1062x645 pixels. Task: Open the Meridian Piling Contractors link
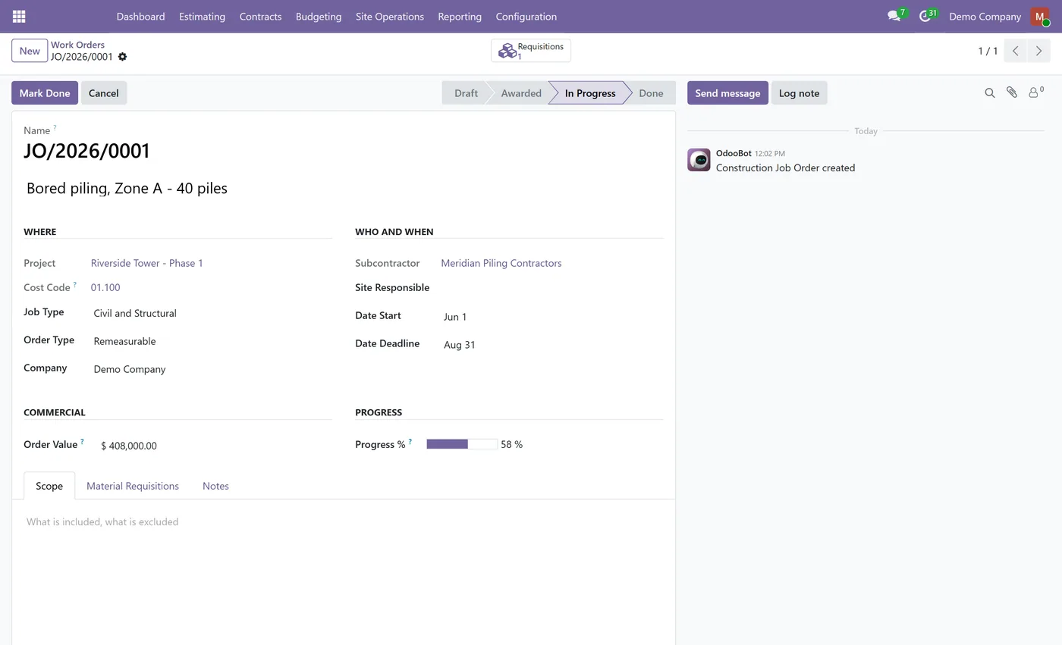501,263
